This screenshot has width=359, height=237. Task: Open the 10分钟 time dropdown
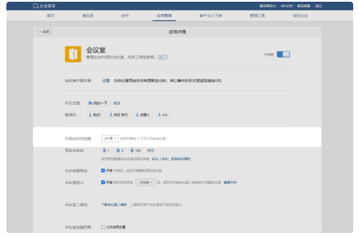click(145, 182)
